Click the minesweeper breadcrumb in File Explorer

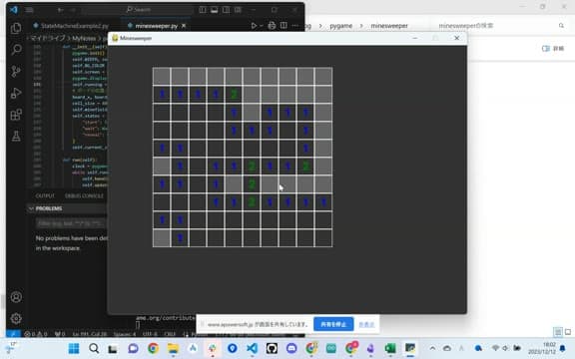pyautogui.click(x=389, y=26)
